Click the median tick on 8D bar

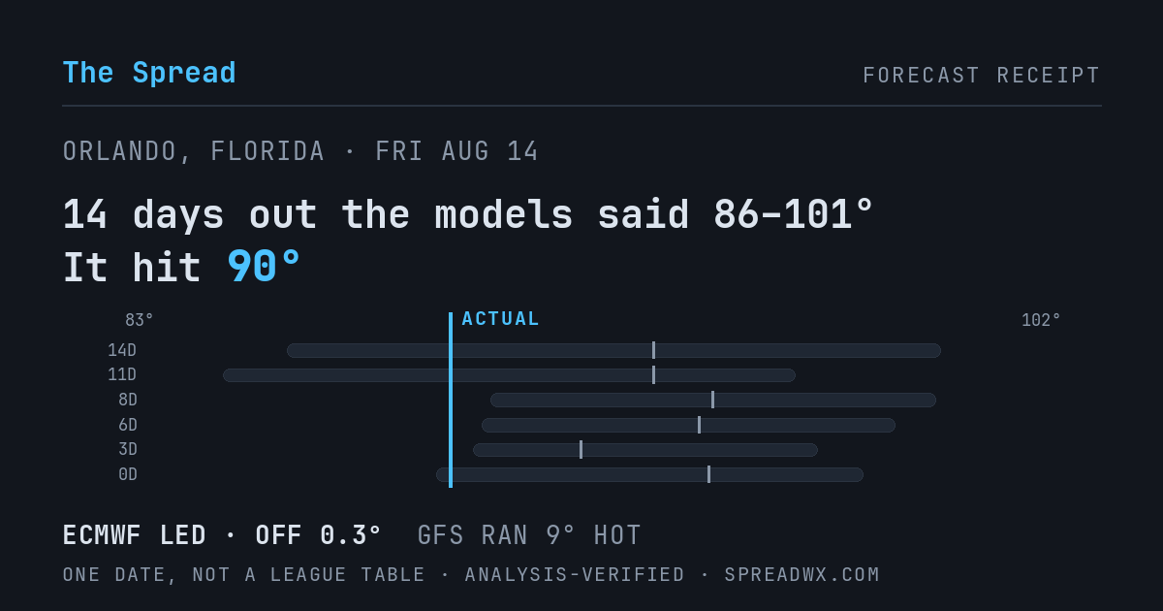[712, 400]
